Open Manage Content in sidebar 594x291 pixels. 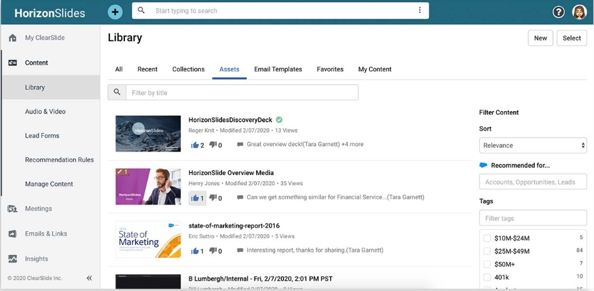pos(49,184)
